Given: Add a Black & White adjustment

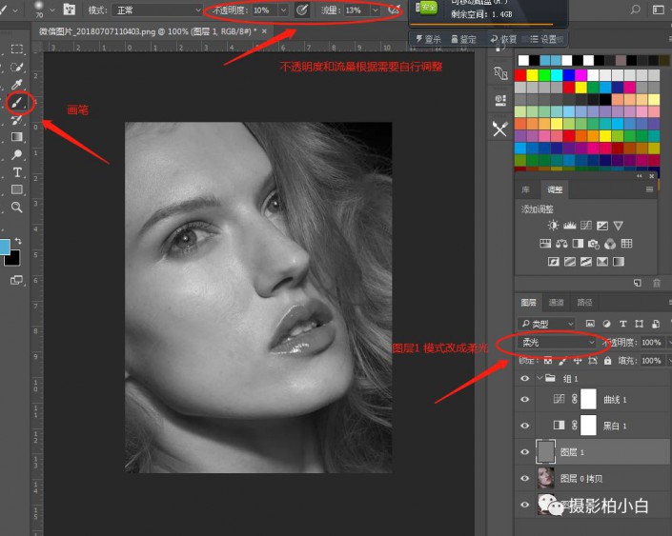Looking at the screenshot, I should (x=578, y=244).
